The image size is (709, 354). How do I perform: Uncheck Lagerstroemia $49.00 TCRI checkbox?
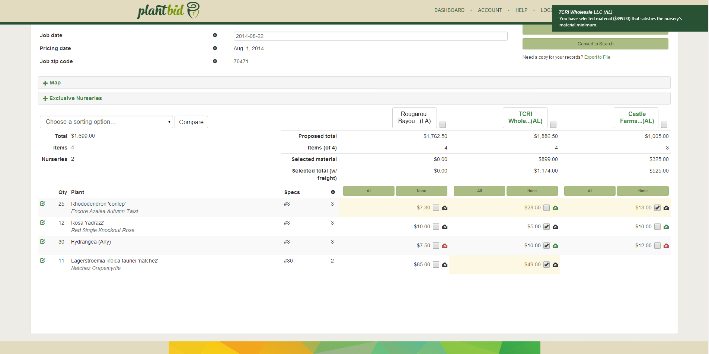point(546,265)
